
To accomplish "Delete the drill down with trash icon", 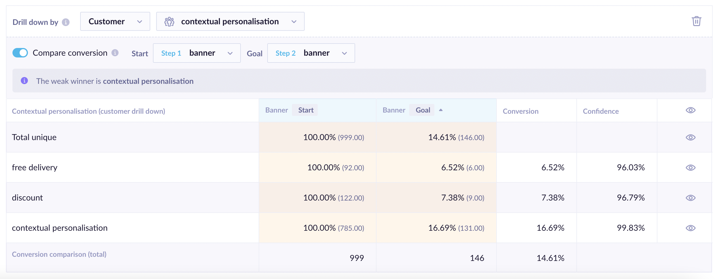I will point(696,21).
